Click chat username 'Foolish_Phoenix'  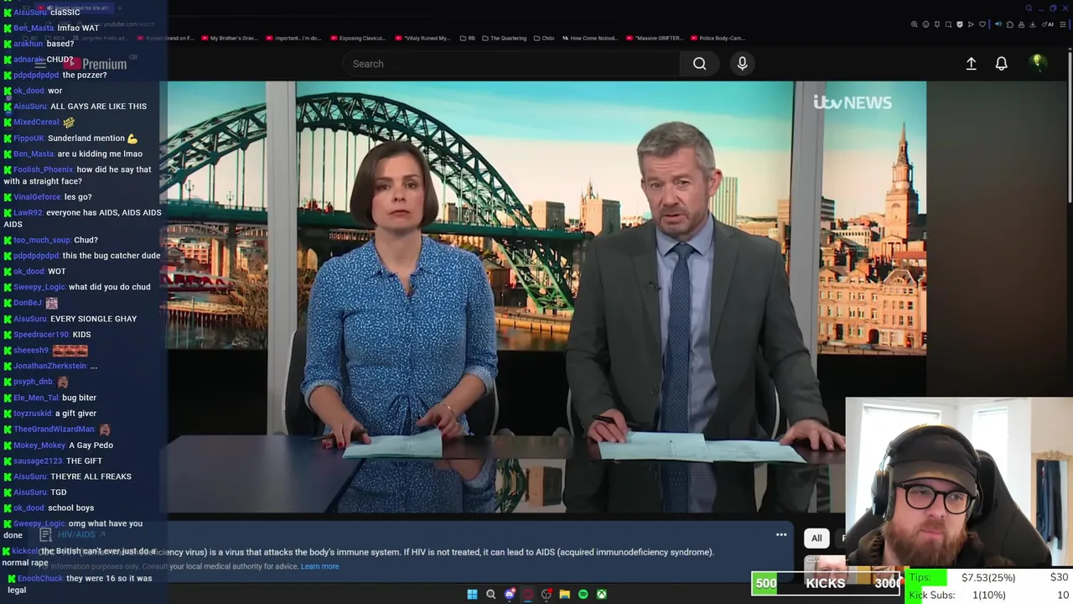(44, 169)
